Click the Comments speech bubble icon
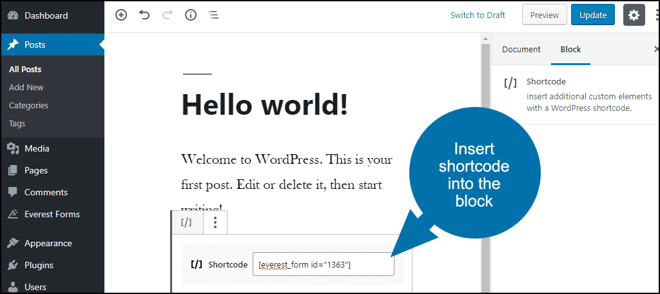 click(13, 193)
